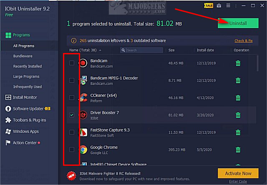
Task: Open Toolbars & Plug-ins section
Action: [30, 120]
